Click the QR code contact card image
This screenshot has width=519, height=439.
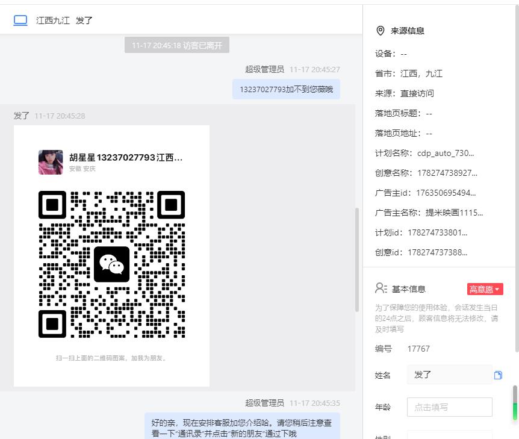(x=111, y=255)
